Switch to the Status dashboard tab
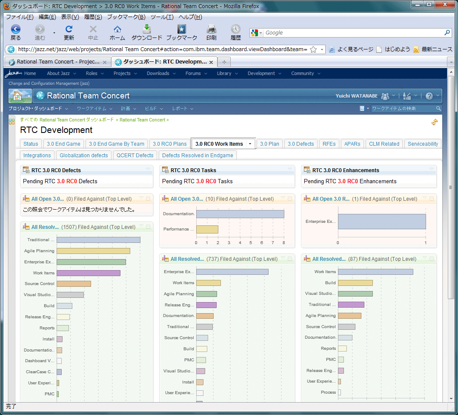Screen dimensions: 458x415 (31, 144)
